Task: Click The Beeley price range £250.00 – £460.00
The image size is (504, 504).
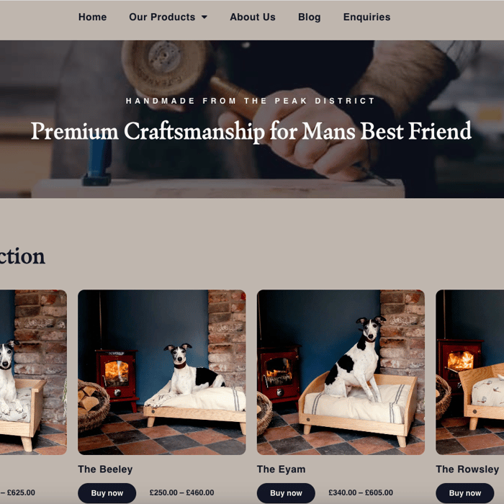Action: (x=181, y=492)
